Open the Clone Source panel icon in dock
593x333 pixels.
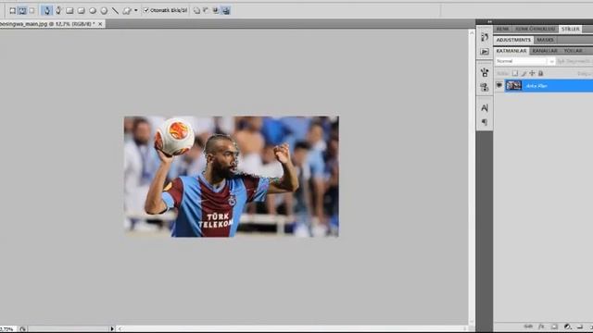[x=485, y=87]
